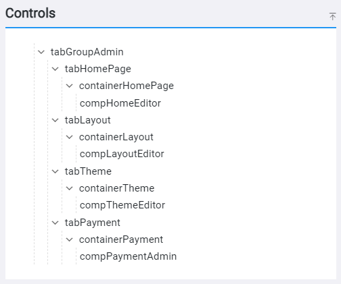The width and height of the screenshot is (341, 284).
Task: Select the compHomeEditor tree item
Action: 120,103
